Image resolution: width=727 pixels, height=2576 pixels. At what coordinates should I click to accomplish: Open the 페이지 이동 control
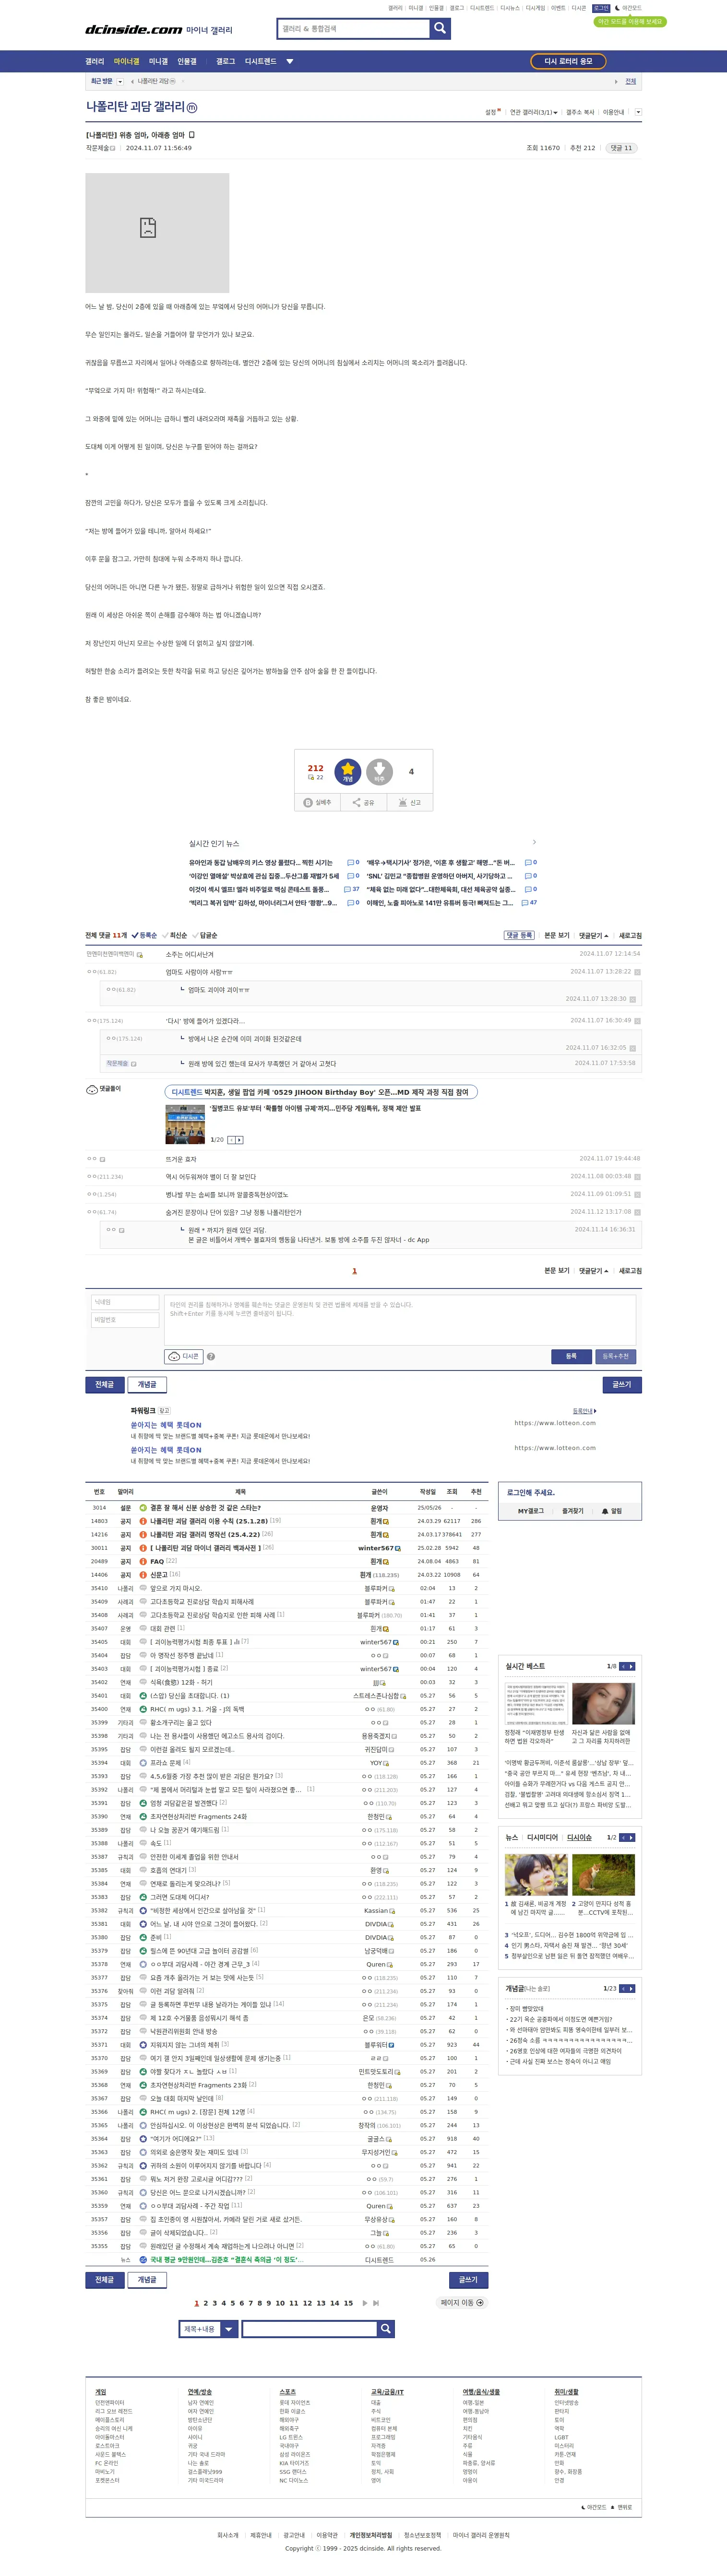click(x=463, y=2302)
